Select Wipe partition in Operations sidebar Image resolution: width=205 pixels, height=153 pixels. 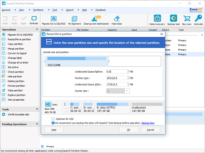tap(15, 90)
